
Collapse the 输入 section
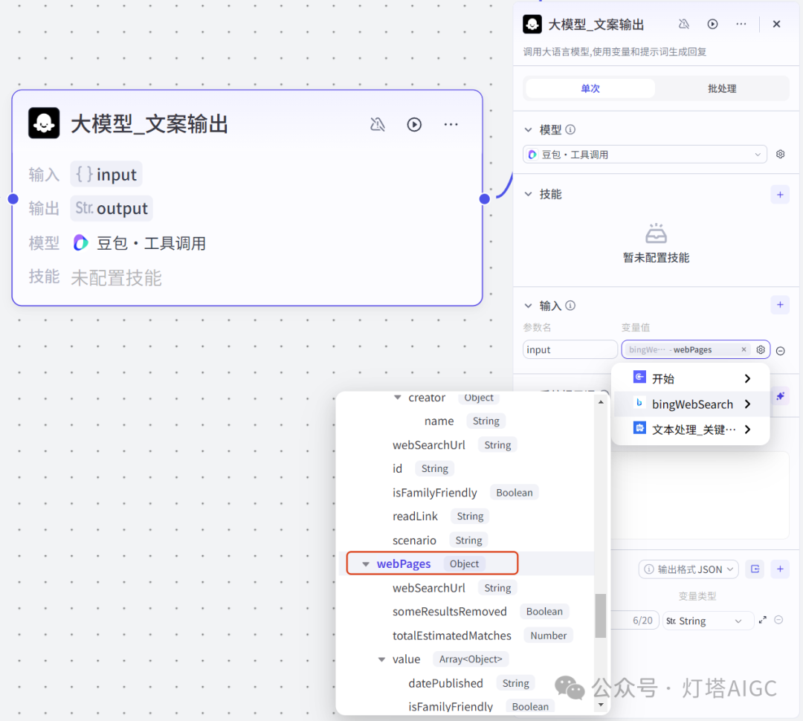529,305
